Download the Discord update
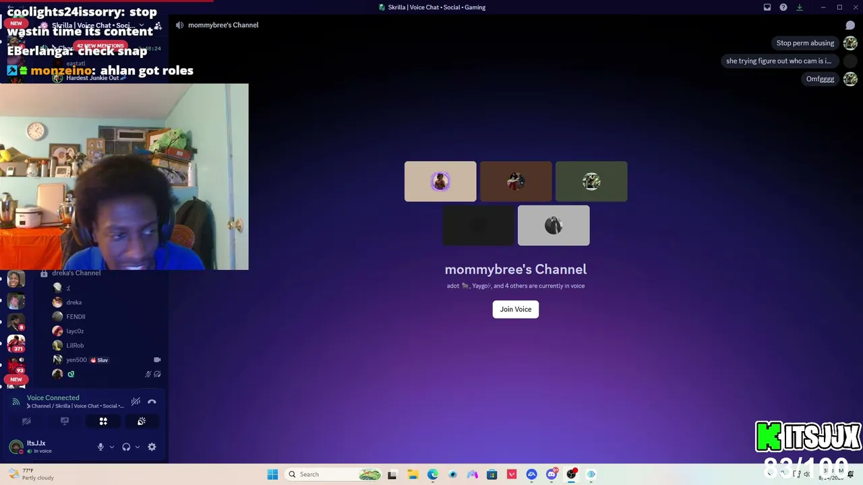The height and width of the screenshot is (485, 863). click(x=800, y=7)
